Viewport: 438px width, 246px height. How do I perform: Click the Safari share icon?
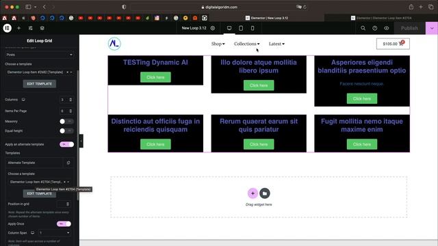click(411, 7)
